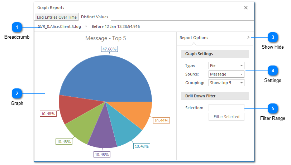Click the numbered callout badge 5 for Filter Range
This screenshot has height=165, width=291.
tap(273, 108)
